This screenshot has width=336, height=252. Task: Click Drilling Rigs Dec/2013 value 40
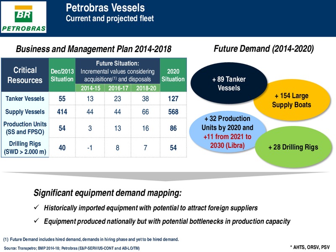click(x=62, y=148)
